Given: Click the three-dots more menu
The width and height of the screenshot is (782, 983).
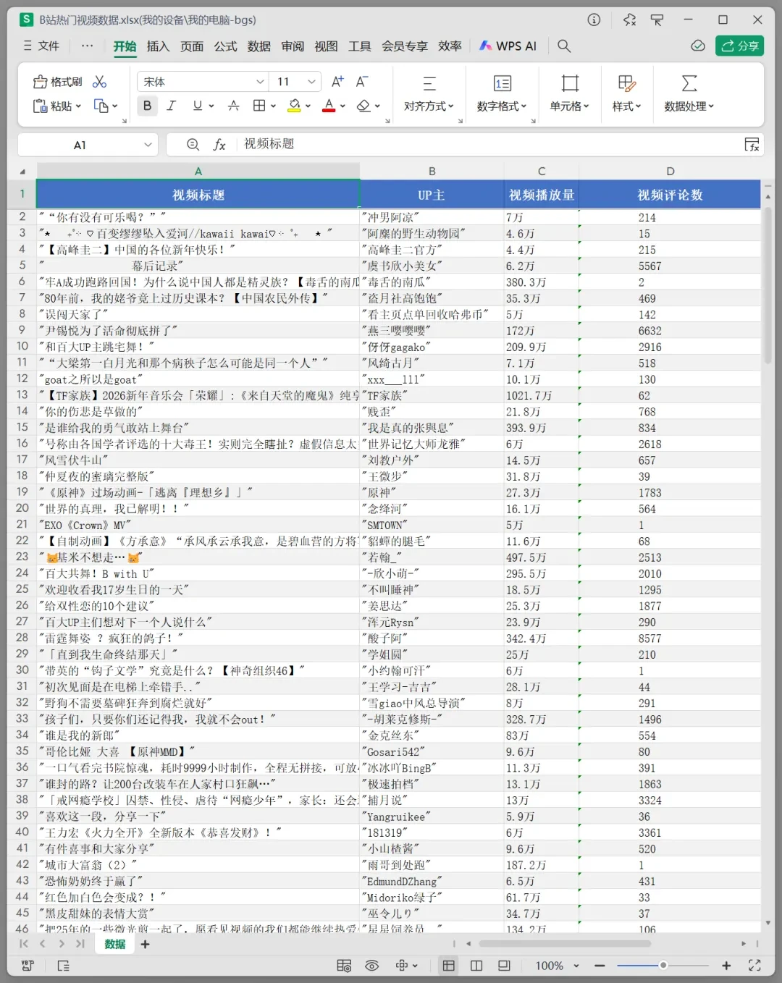Looking at the screenshot, I should 87,46.
